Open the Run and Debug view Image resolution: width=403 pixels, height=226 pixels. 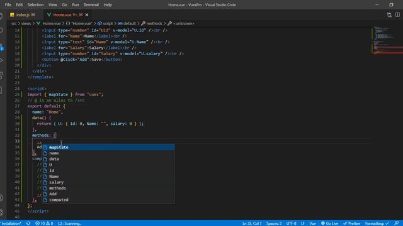(x=1, y=61)
